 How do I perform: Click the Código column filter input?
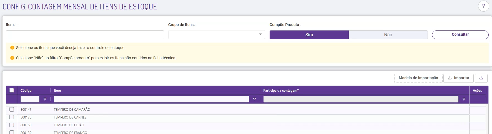pyautogui.click(x=30, y=99)
